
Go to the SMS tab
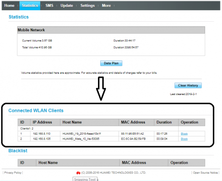tap(49, 5)
